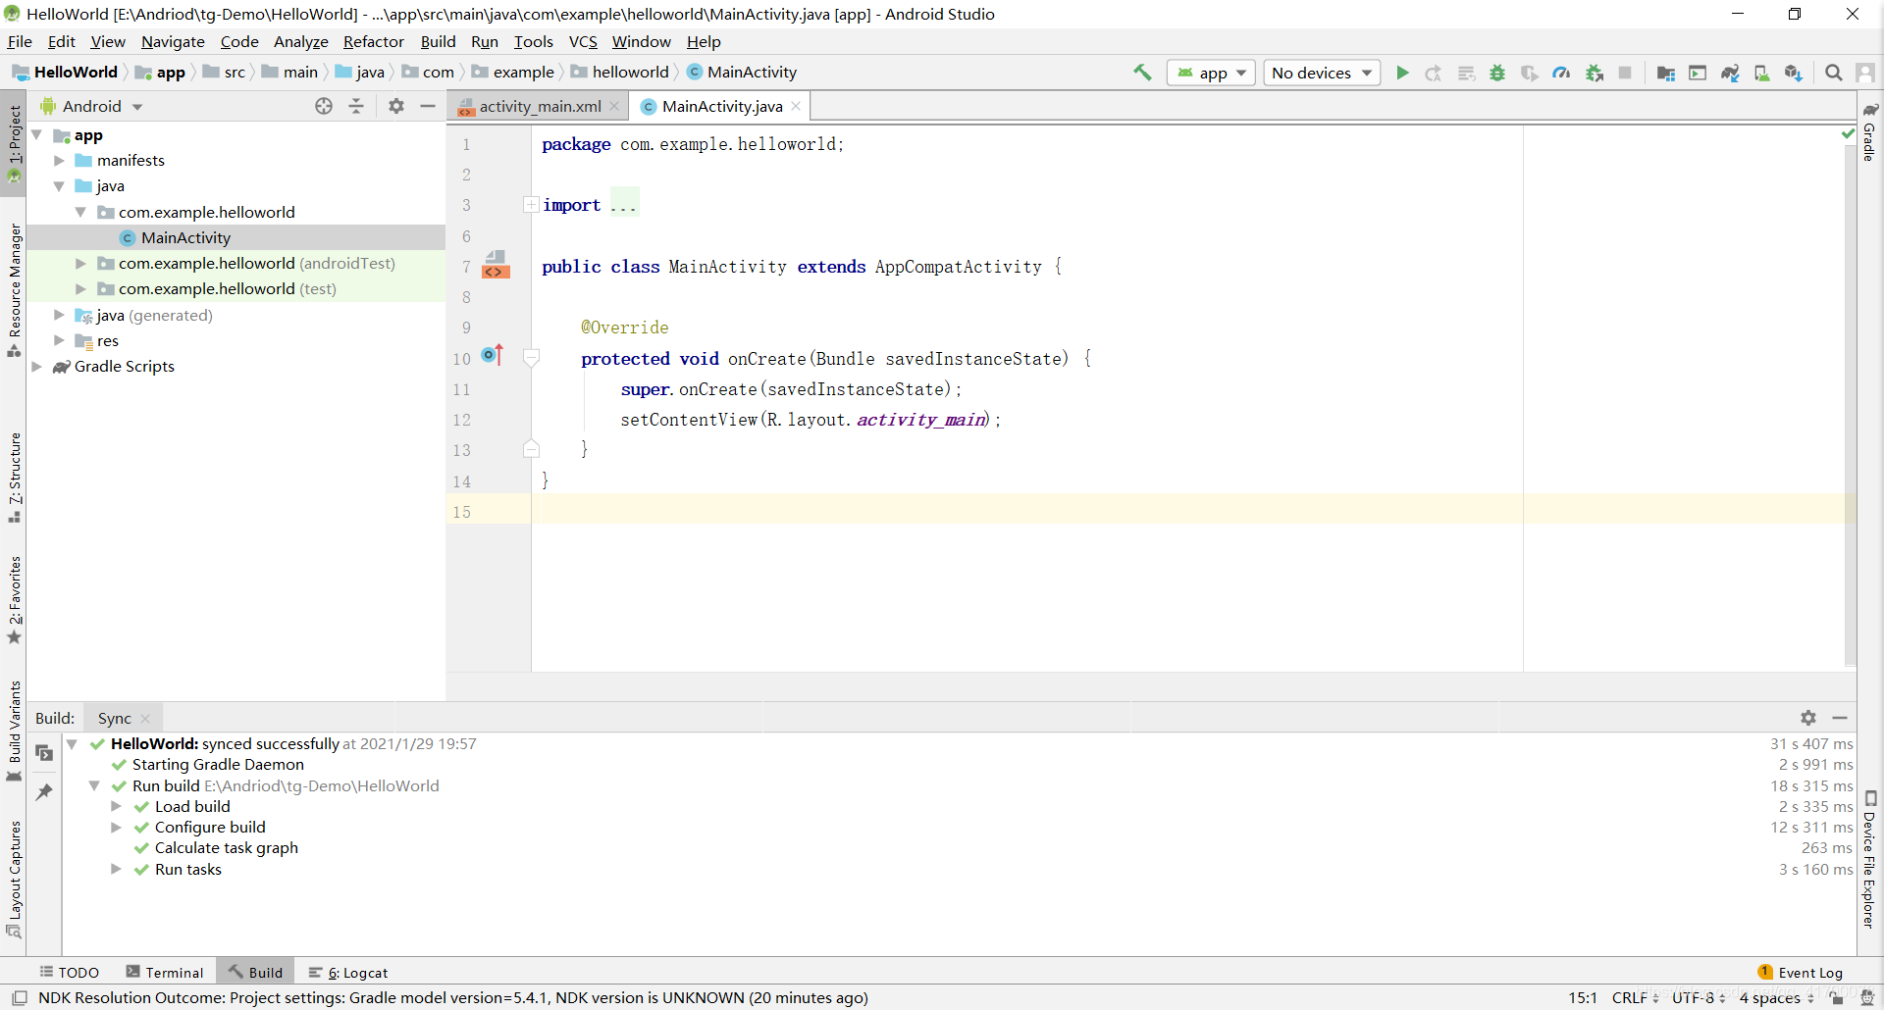
Task: Open Project Structure toolbar icon
Action: click(x=1665, y=73)
